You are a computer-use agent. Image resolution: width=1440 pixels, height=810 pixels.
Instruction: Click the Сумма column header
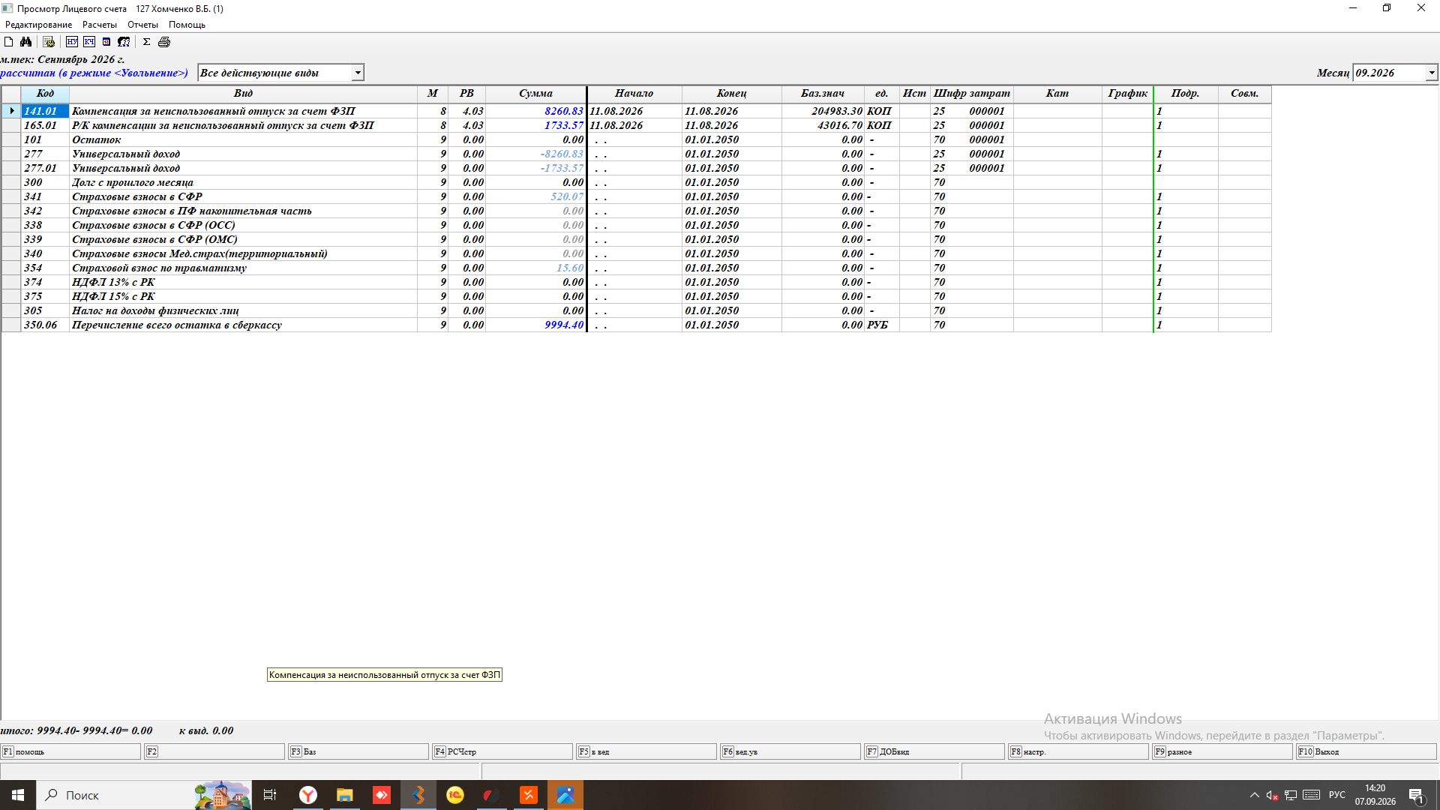pyautogui.click(x=535, y=94)
